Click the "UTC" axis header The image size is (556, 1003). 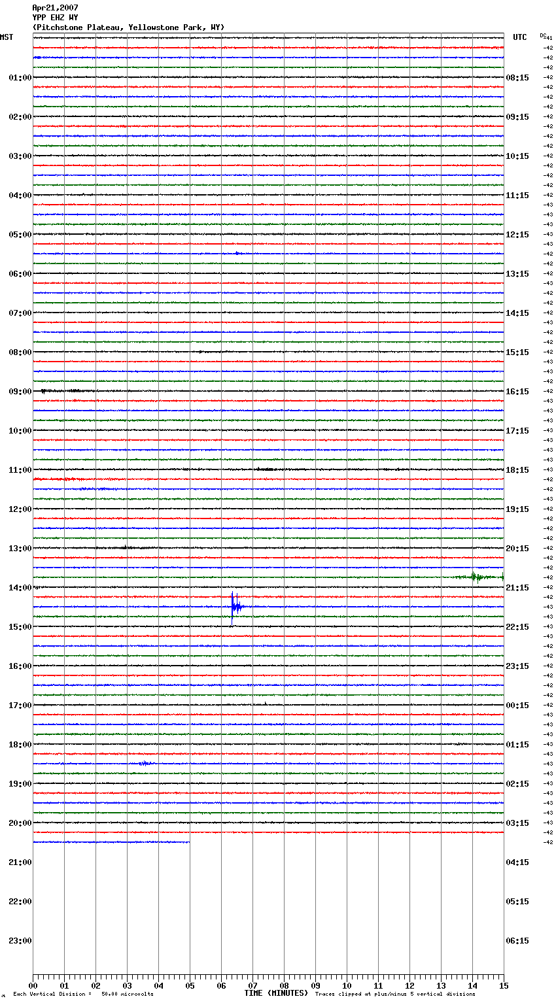(x=520, y=37)
